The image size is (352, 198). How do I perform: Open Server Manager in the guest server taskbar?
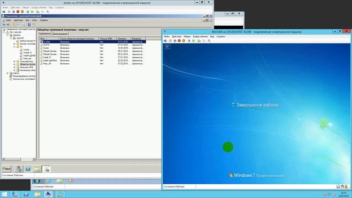pyautogui.click(x=19, y=169)
